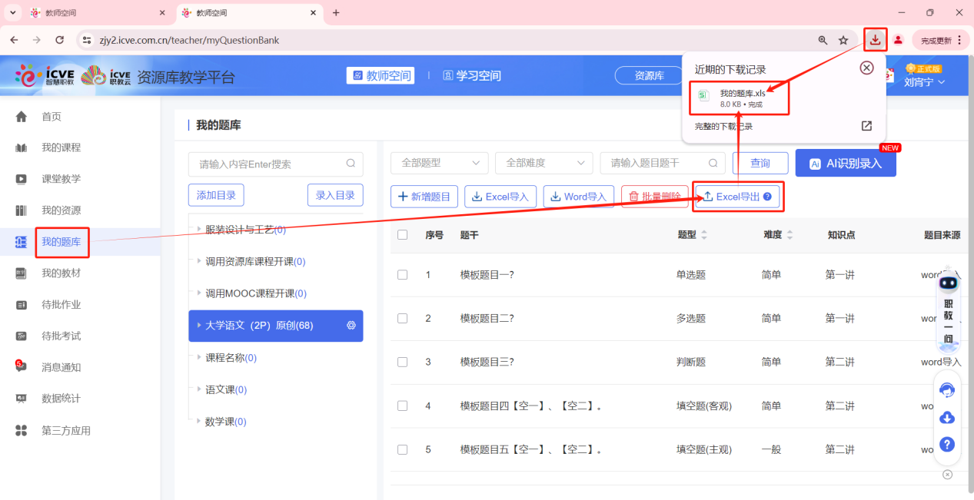The image size is (974, 500).
Task: Open the customer service chat bubble icon
Action: 947,390
